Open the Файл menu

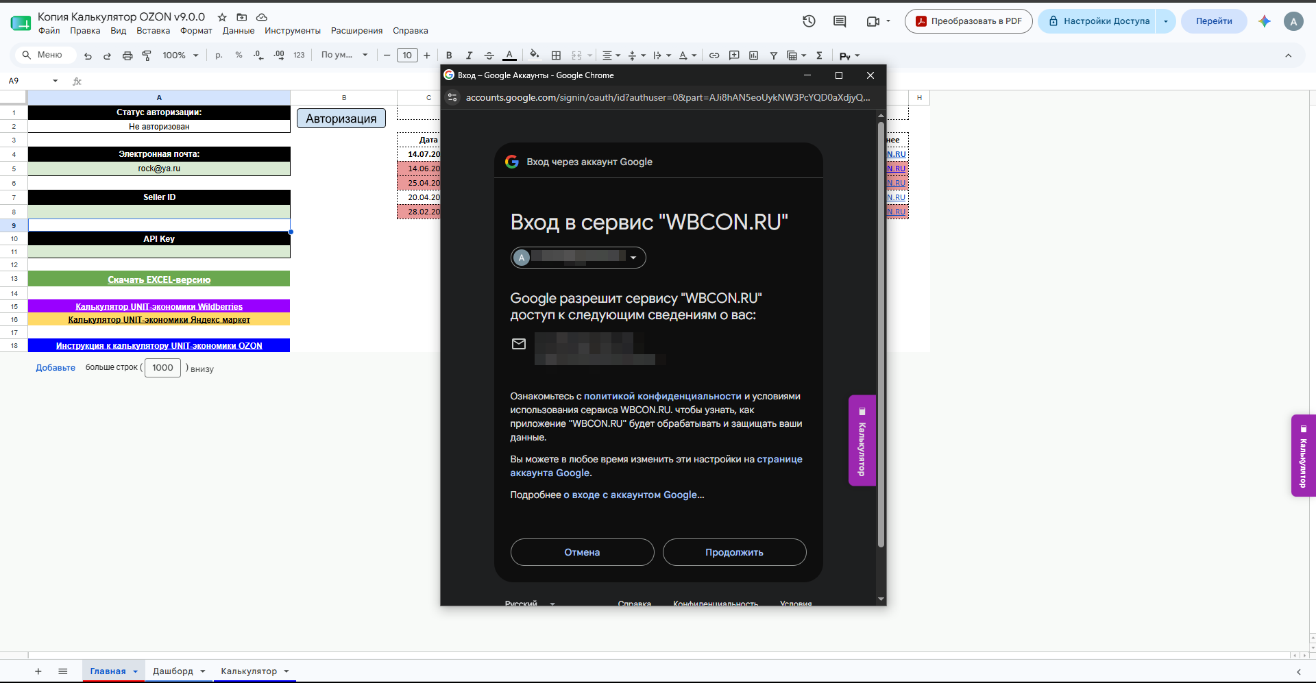point(49,31)
